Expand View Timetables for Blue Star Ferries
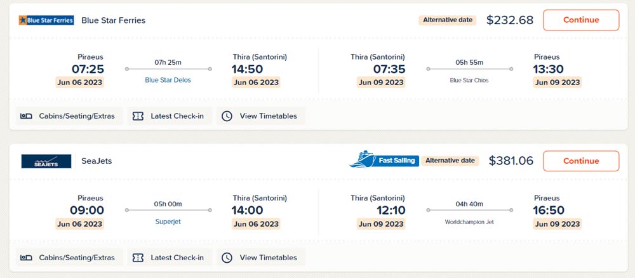The height and width of the screenshot is (278, 635). [x=268, y=116]
